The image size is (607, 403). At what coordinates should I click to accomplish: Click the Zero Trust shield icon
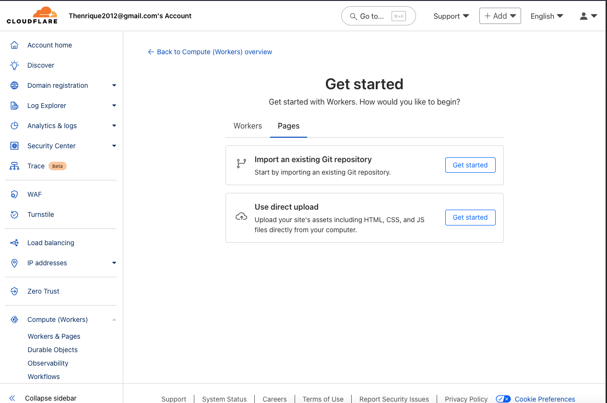coord(14,291)
